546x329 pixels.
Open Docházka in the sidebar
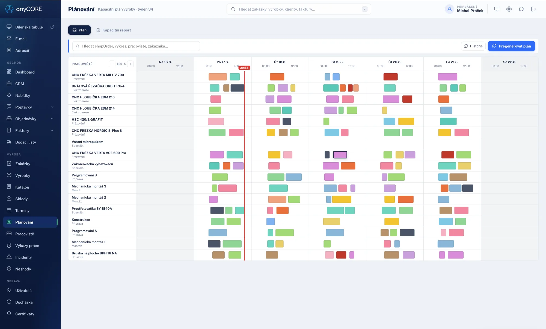[x=30, y=302]
